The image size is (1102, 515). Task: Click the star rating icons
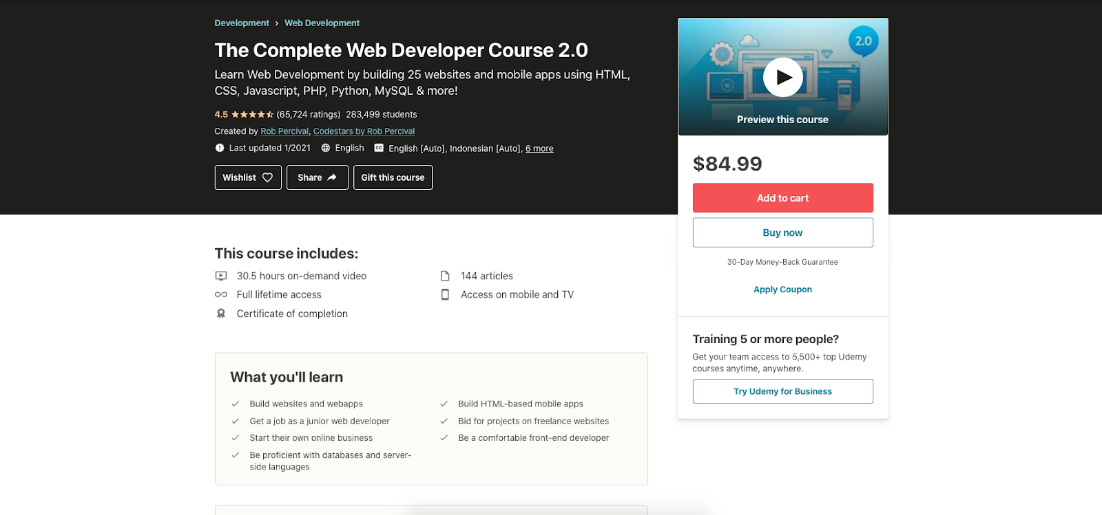point(252,115)
